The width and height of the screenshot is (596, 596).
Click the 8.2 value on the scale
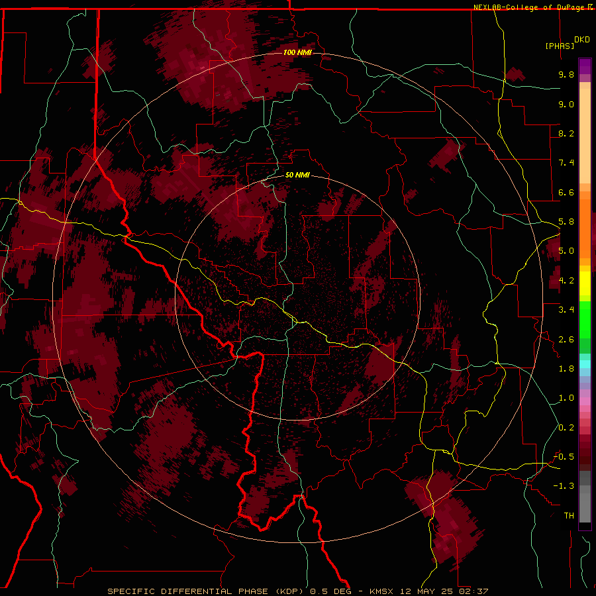coord(566,133)
